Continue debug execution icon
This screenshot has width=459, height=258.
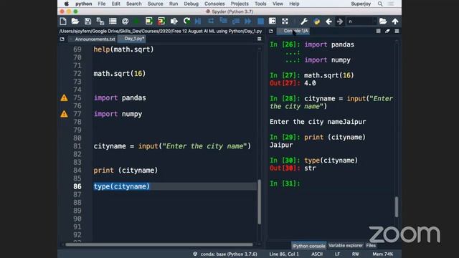[248, 21]
